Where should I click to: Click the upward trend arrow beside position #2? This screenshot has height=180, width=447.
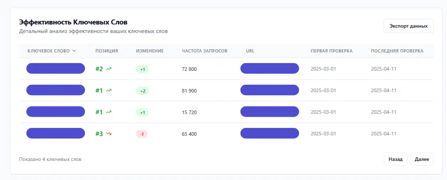point(109,69)
